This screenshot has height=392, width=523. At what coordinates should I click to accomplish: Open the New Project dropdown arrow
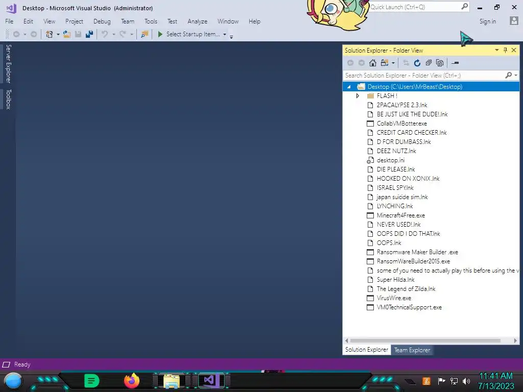[x=58, y=34]
